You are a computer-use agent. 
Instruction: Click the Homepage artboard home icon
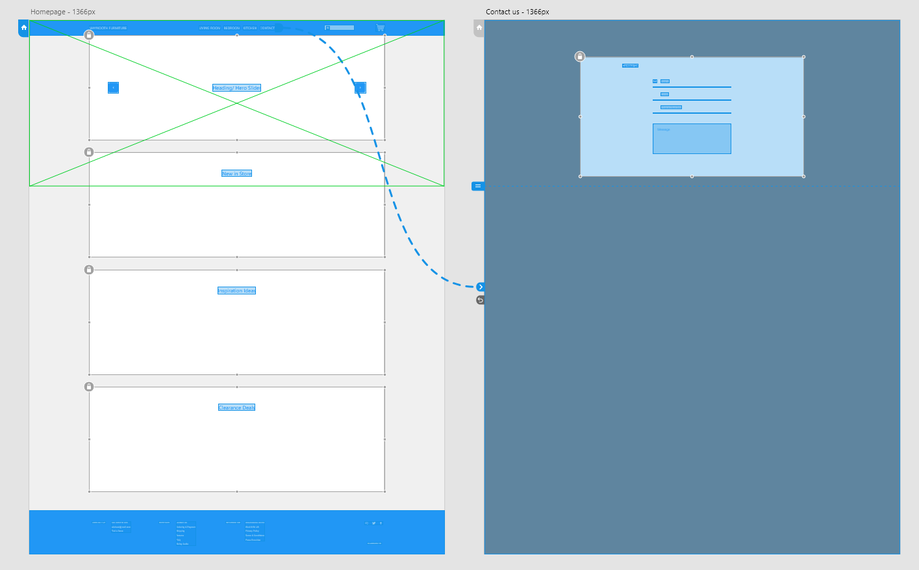[x=23, y=28]
